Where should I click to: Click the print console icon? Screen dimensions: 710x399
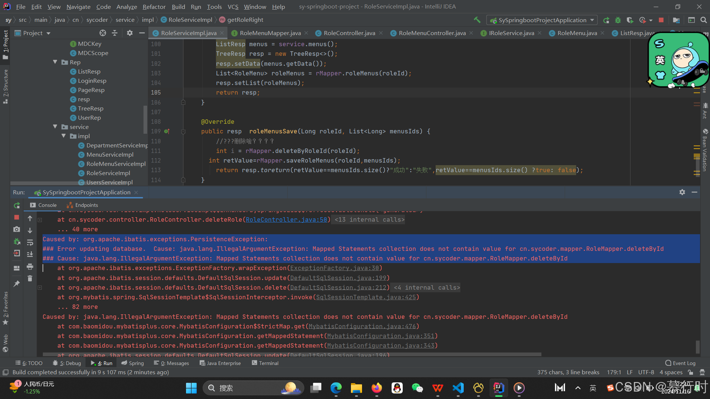coord(30,266)
